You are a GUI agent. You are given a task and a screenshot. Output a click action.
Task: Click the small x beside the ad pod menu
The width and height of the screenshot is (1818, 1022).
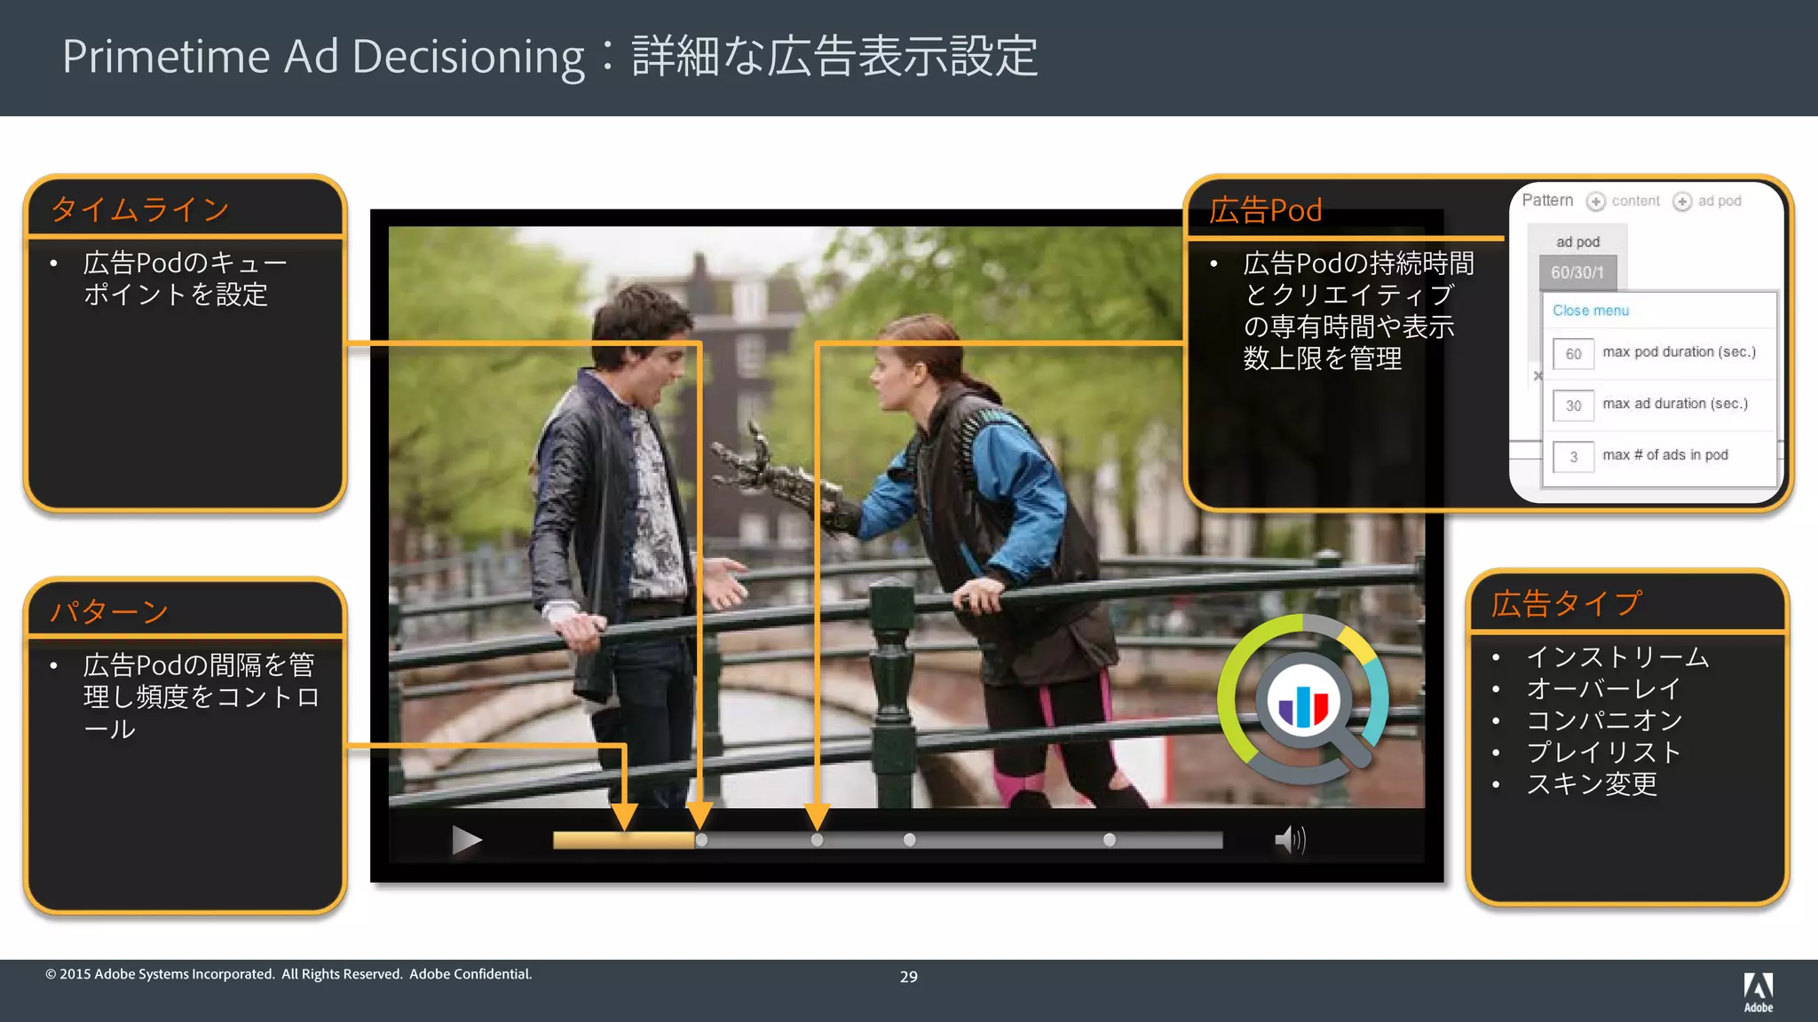click(x=1537, y=376)
